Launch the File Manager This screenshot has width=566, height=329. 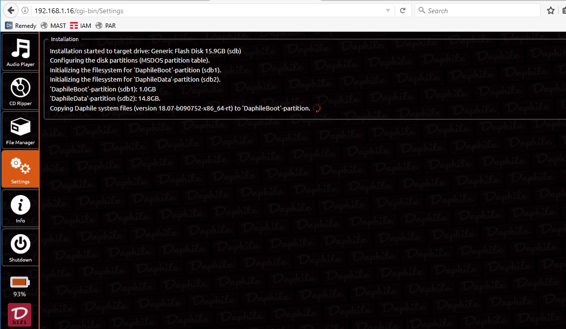(20, 130)
